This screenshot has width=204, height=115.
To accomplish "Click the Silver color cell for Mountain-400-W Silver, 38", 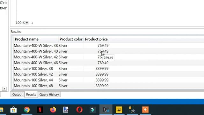I will 71,45.
